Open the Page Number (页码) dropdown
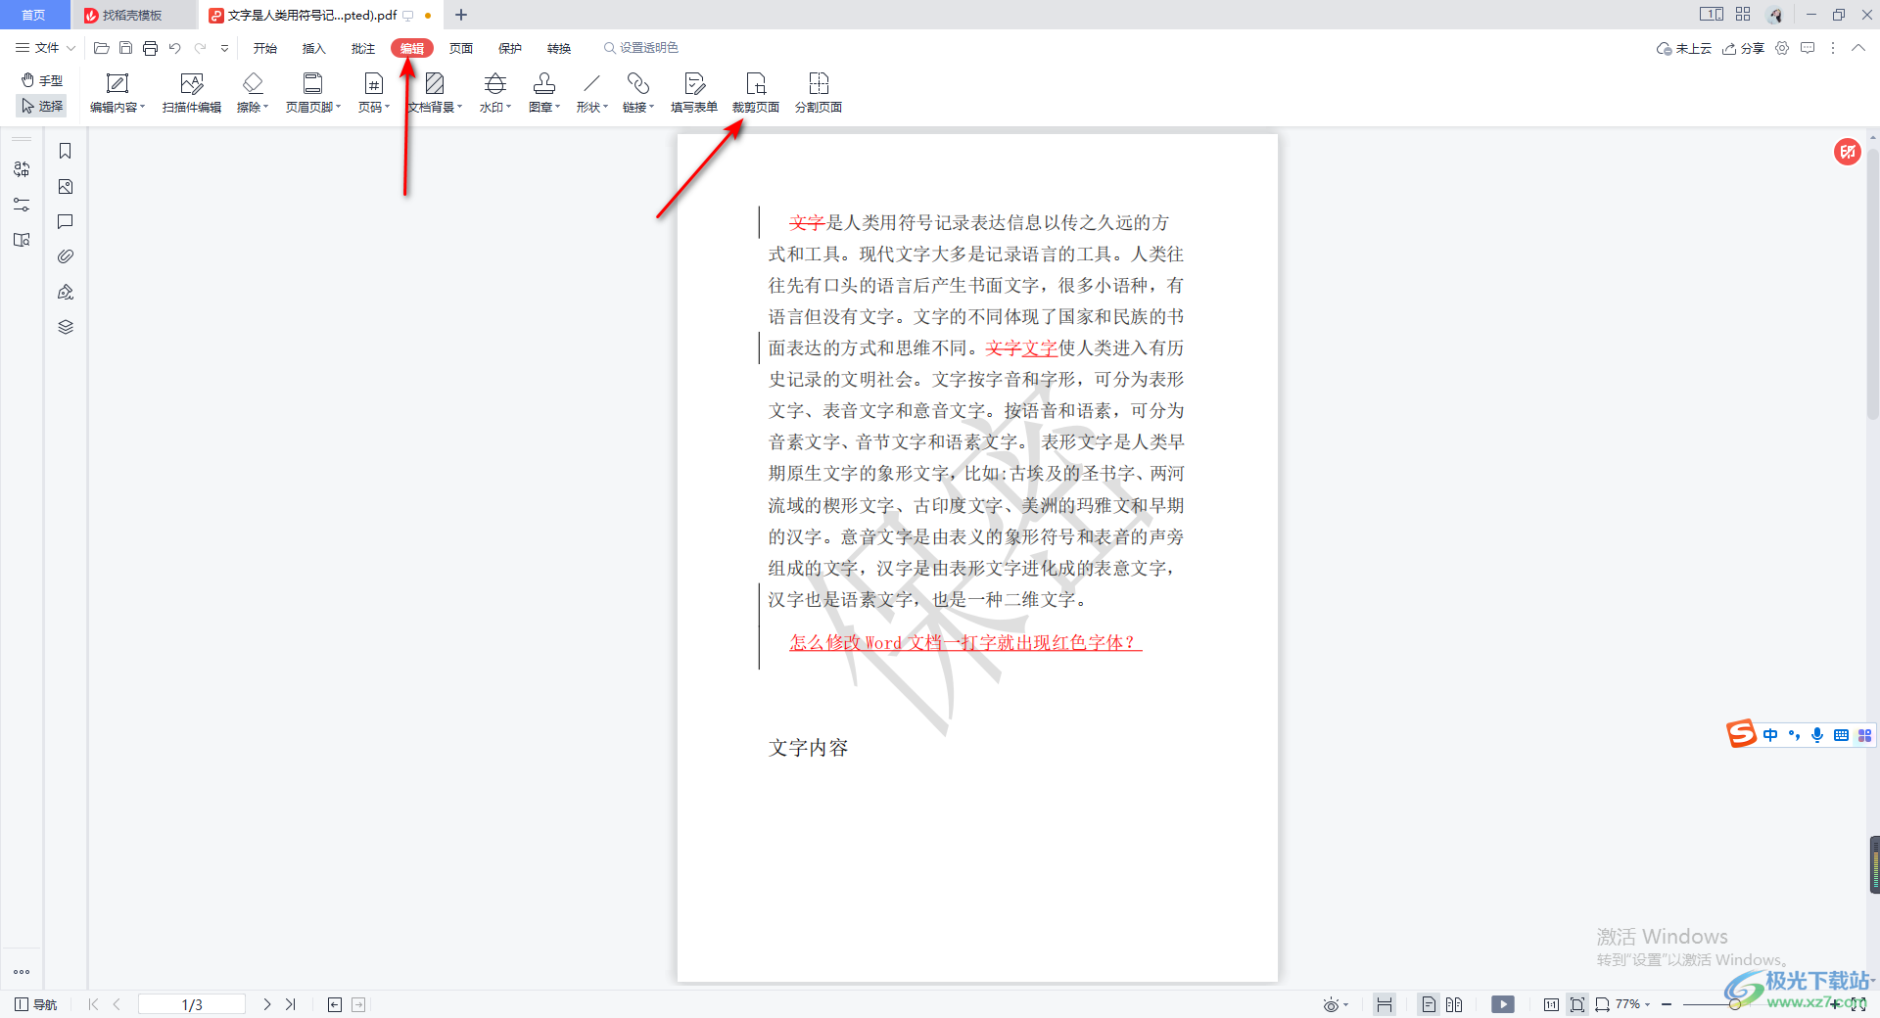 (x=374, y=94)
